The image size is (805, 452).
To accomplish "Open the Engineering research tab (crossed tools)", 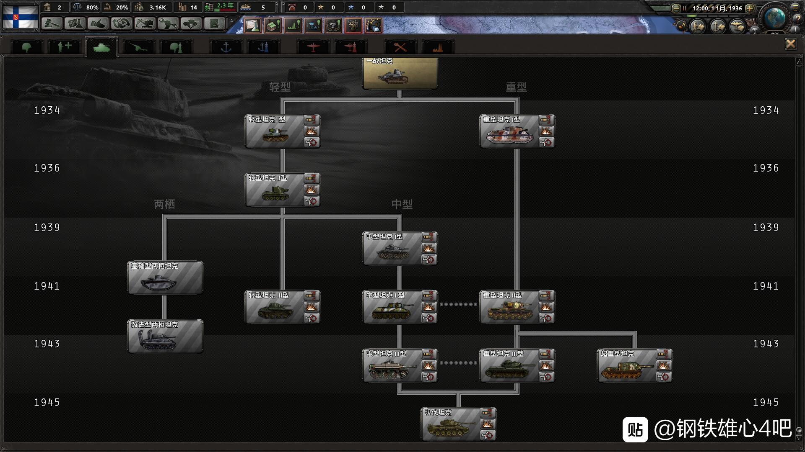I will [400, 46].
